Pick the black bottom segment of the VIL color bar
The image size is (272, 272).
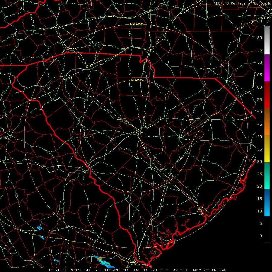[x=267, y=229]
